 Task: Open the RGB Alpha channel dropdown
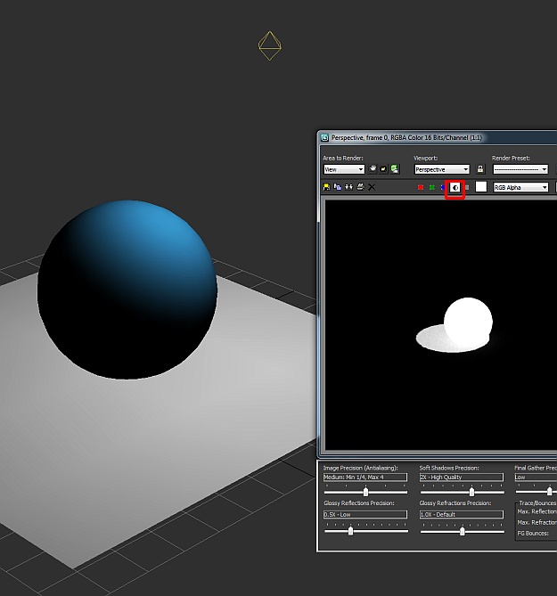[x=520, y=187]
